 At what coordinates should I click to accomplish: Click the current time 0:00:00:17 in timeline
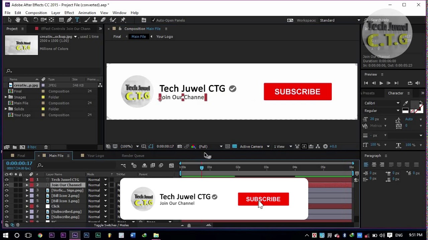tap(19, 163)
